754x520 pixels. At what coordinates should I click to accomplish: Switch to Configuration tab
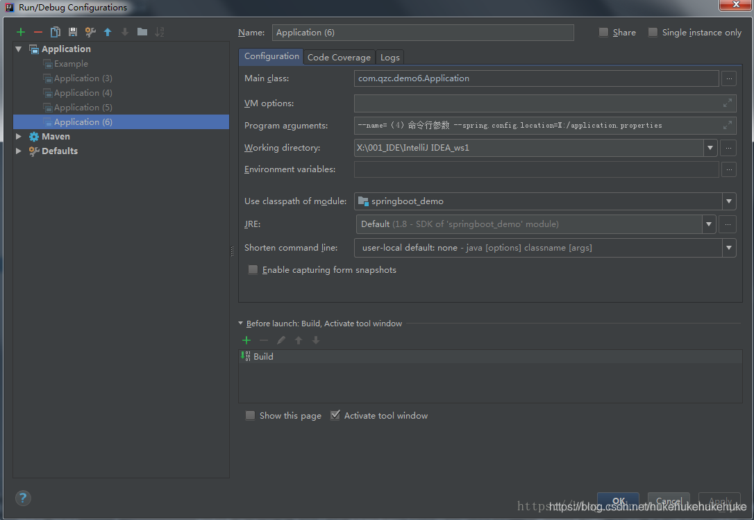pyautogui.click(x=271, y=56)
